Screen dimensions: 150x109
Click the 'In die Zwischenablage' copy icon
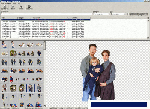click(13, 7)
